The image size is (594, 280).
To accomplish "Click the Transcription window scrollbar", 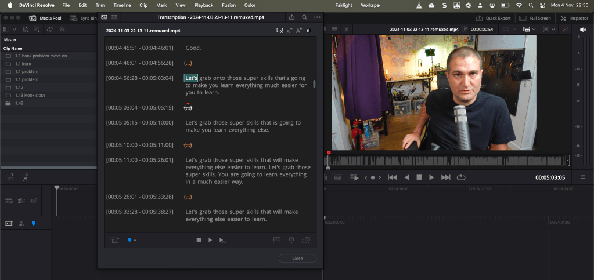I will coord(314,84).
